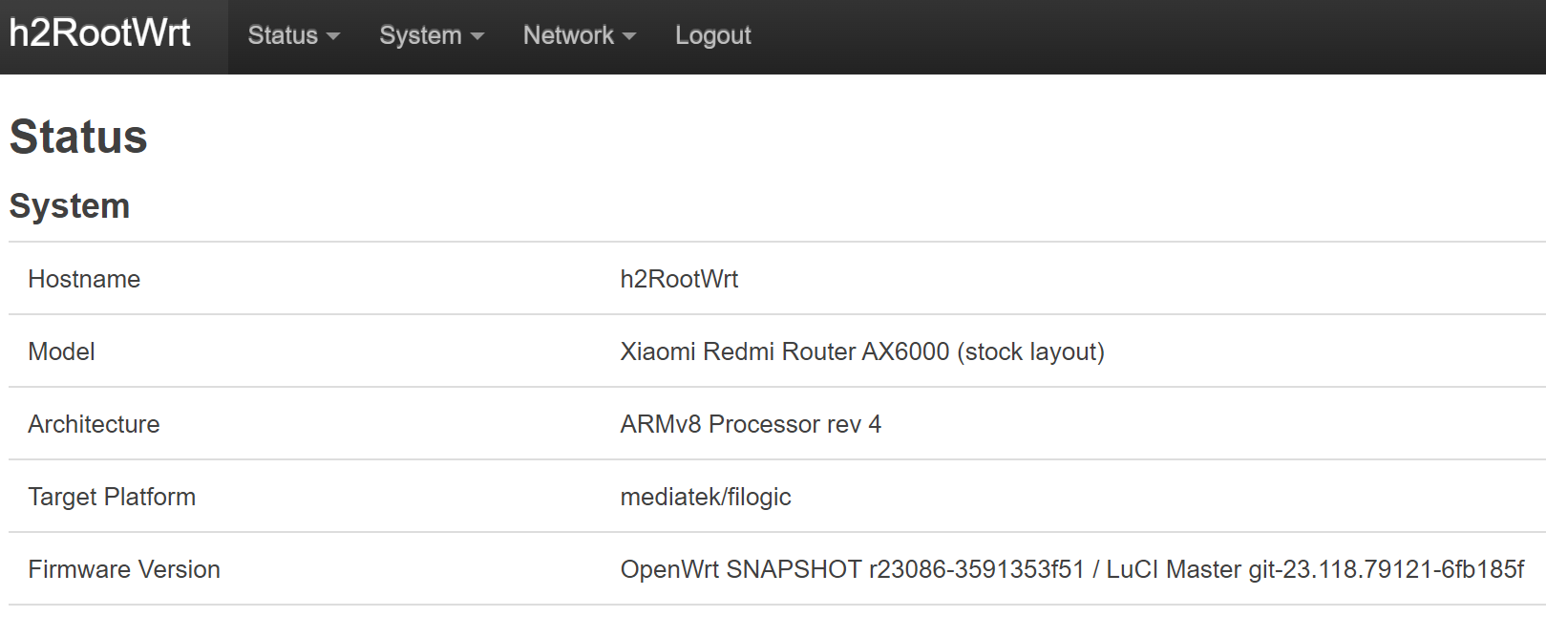
Task: Select the hostname value h2RootWrt
Action: (x=679, y=279)
